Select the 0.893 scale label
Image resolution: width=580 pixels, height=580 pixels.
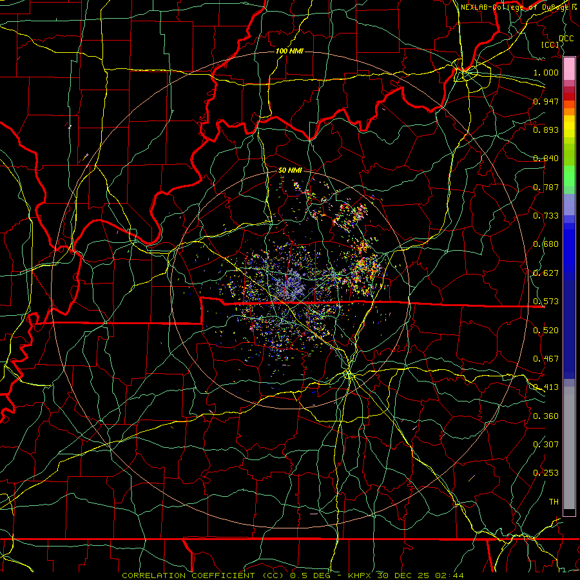546,130
